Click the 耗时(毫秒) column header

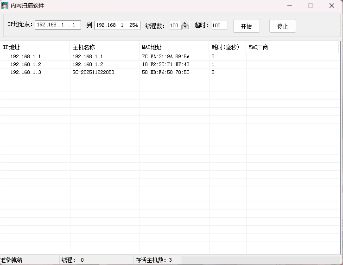pos(227,47)
